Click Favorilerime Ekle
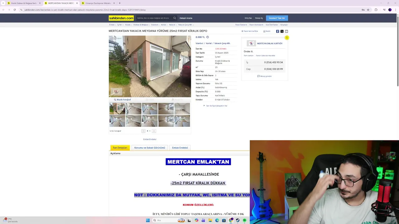This screenshot has height=224, width=399. [250, 31]
